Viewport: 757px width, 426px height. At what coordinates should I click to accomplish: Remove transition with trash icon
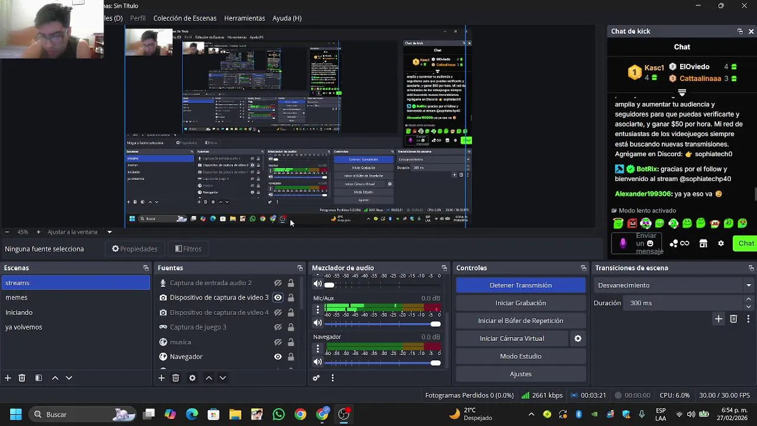733,319
